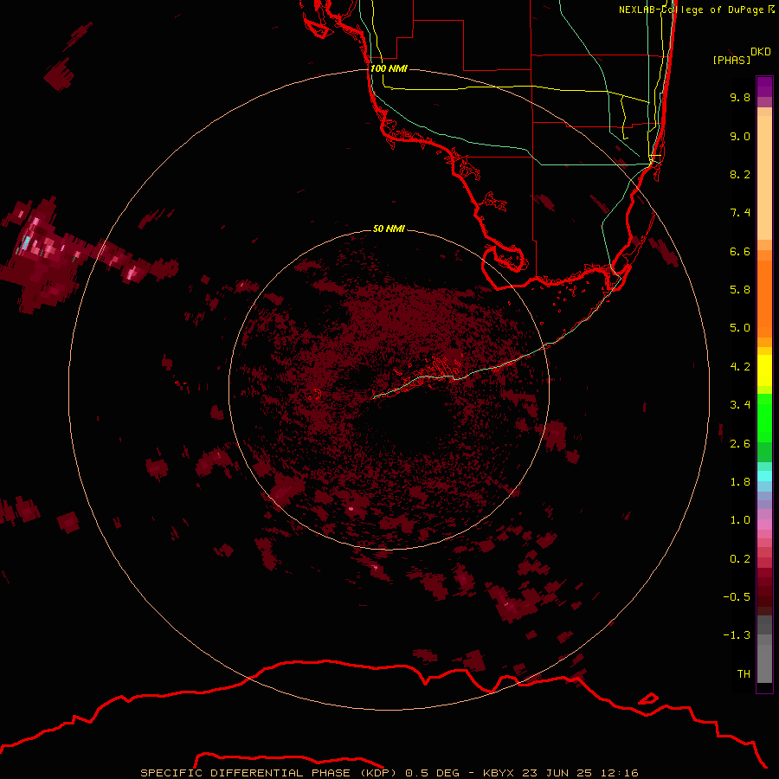Click the KBYX station identifier in caption
Screen dimensions: 779x779
pos(499,773)
